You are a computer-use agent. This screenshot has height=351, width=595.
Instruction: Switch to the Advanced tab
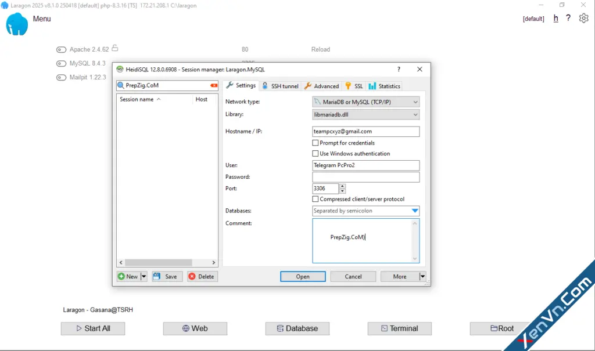(322, 86)
